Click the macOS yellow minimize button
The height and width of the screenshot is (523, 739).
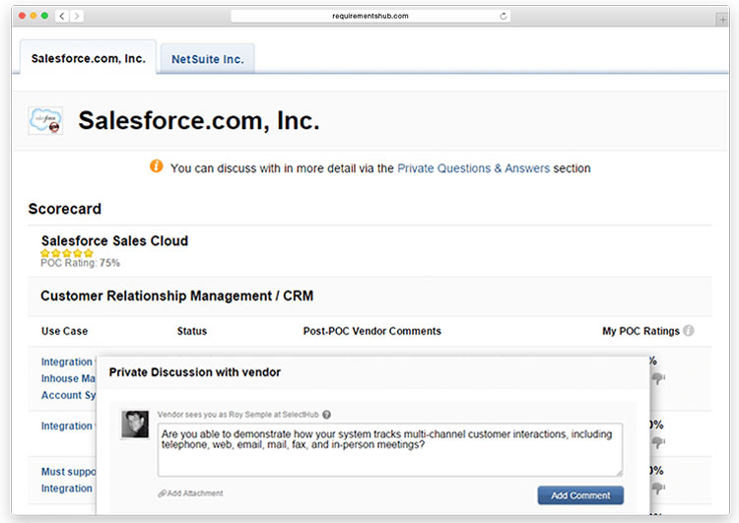point(34,16)
